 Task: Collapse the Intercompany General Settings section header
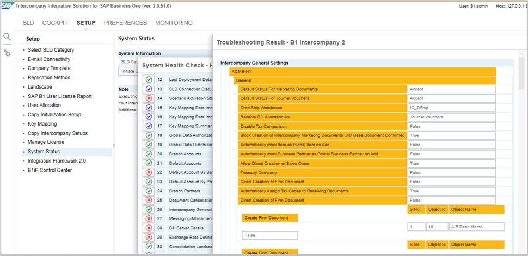(254, 63)
